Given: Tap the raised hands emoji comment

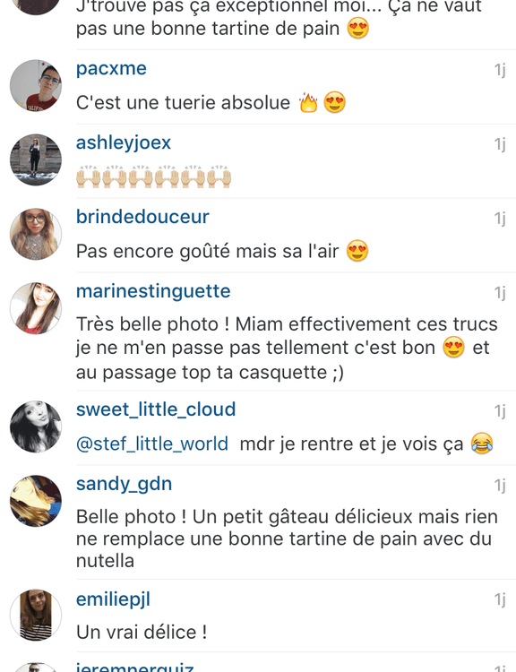Looking at the screenshot, I should pyautogui.click(x=154, y=177).
